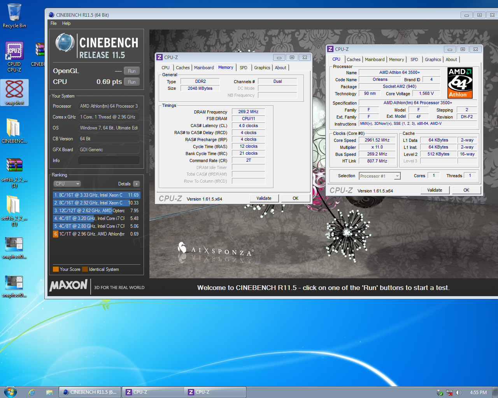Open the setfsb_2_2 WinRAR archive icon
The image size is (498, 398).
pos(14,172)
